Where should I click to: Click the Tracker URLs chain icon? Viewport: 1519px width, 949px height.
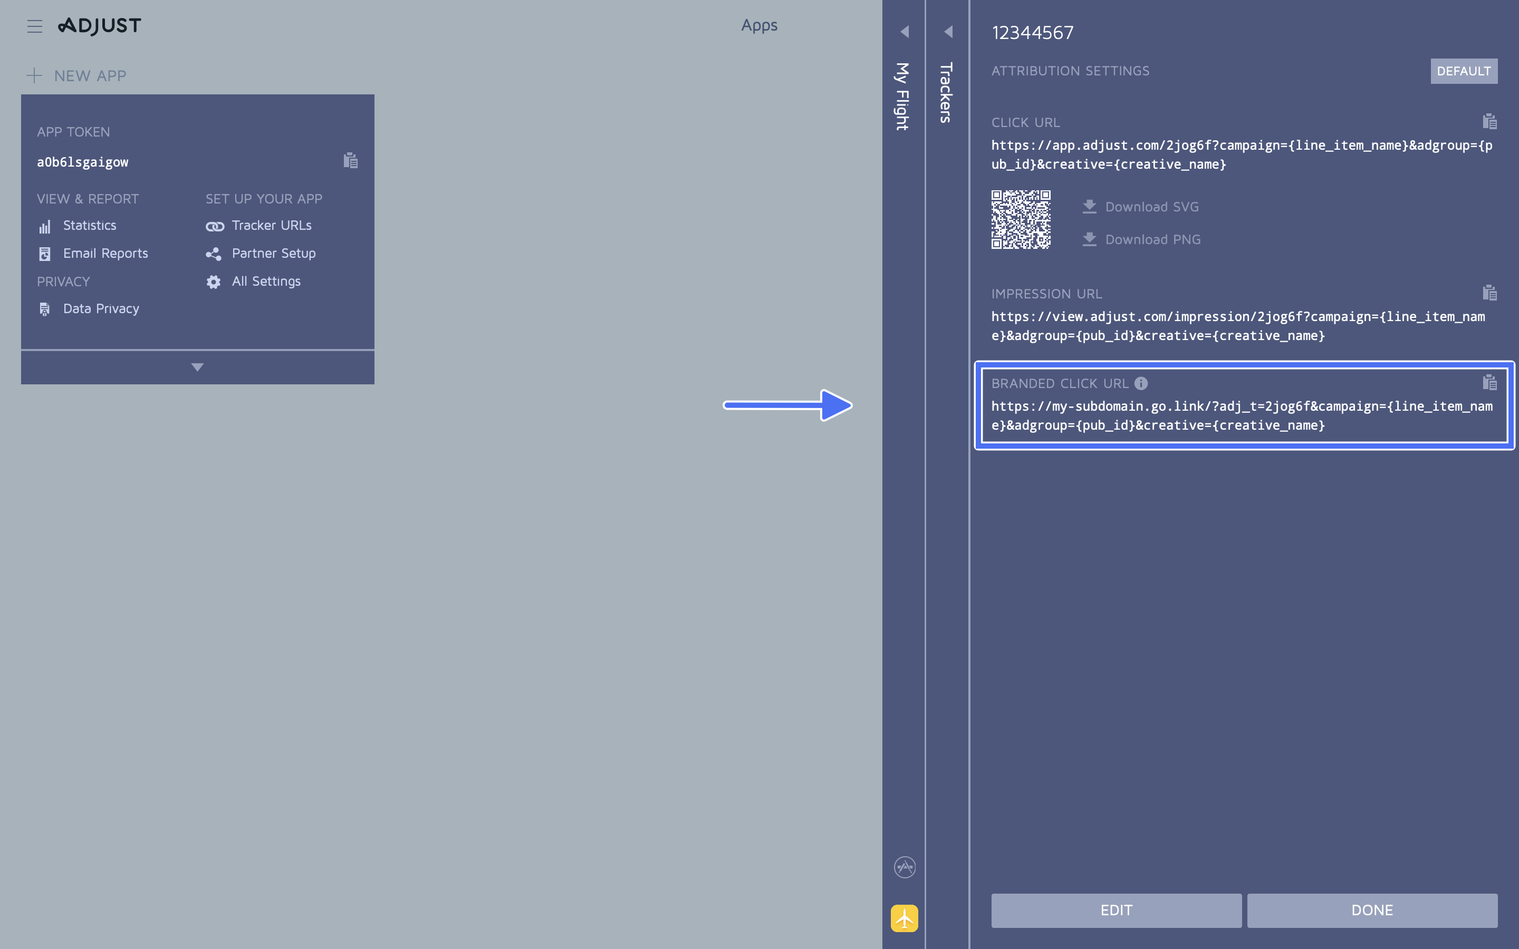pos(215,226)
